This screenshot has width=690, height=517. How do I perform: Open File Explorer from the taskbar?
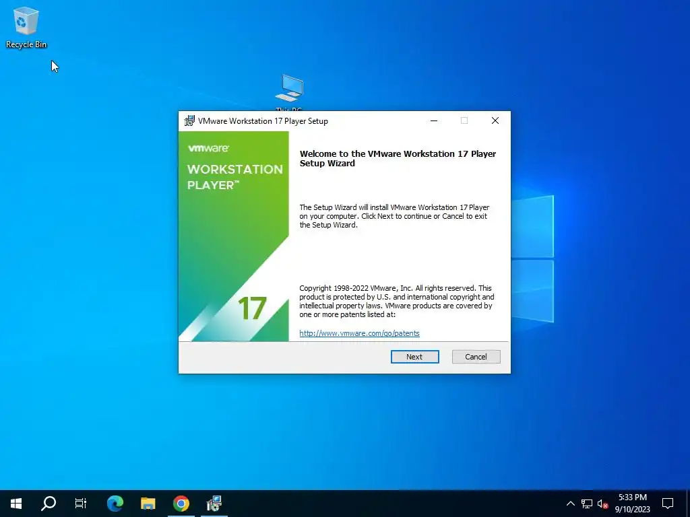148,504
